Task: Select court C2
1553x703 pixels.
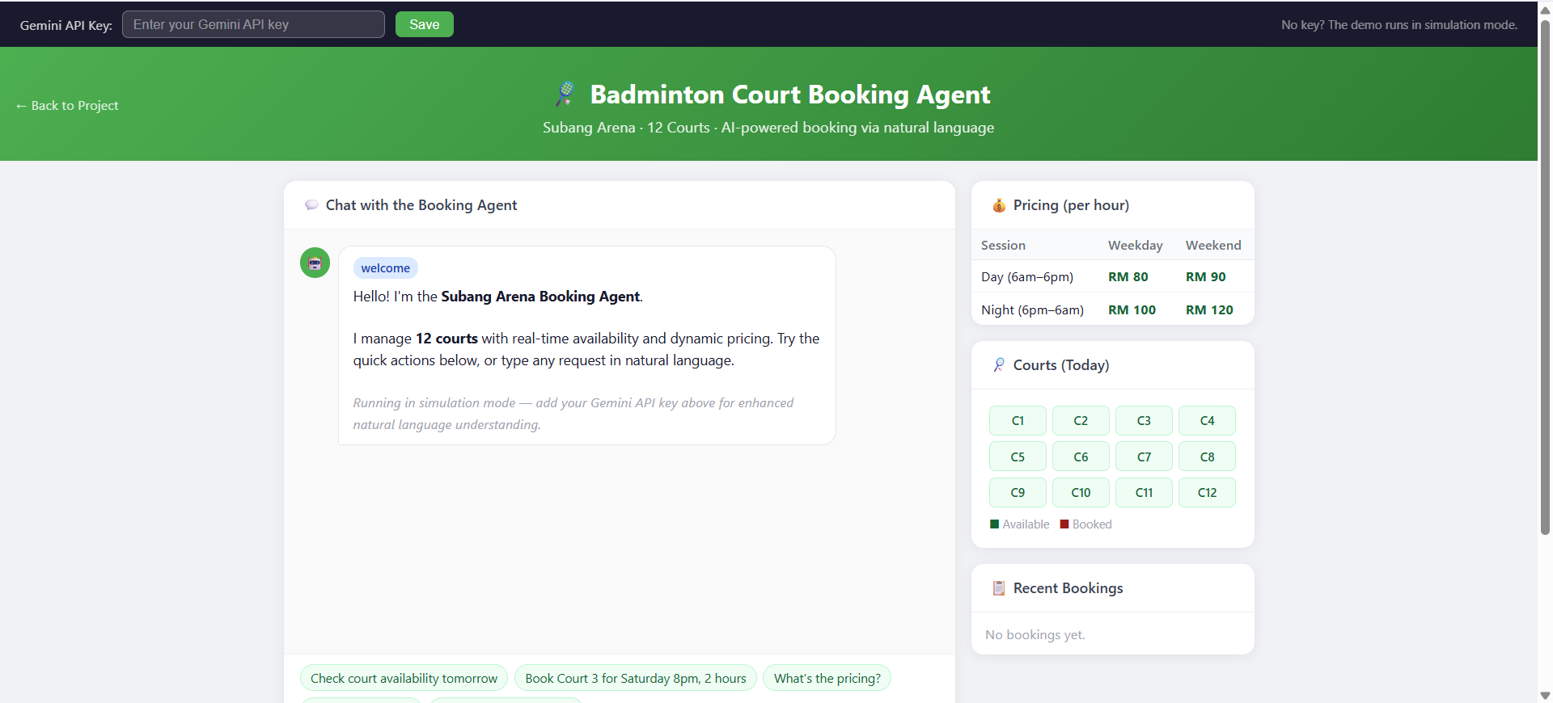Action: coord(1081,420)
